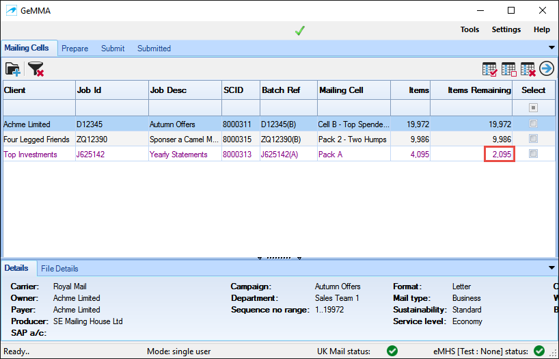This screenshot has height=359, width=559.
Task: Click the SCID filter input field
Action: [241, 107]
